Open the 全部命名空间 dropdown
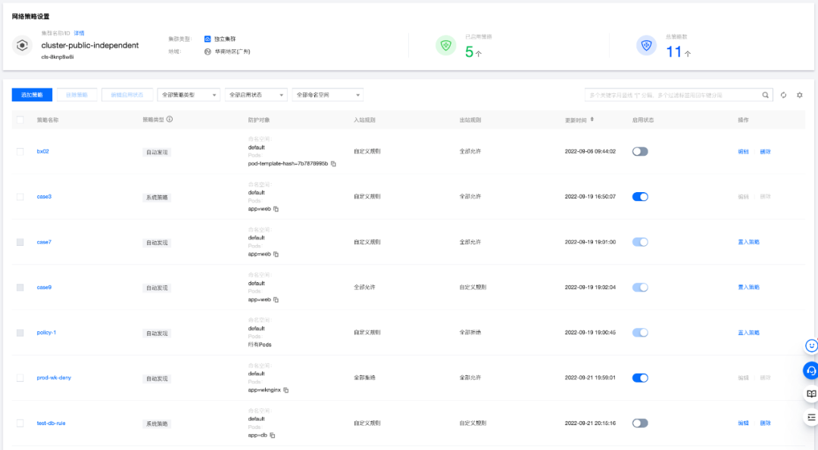818x450 pixels. (x=327, y=95)
